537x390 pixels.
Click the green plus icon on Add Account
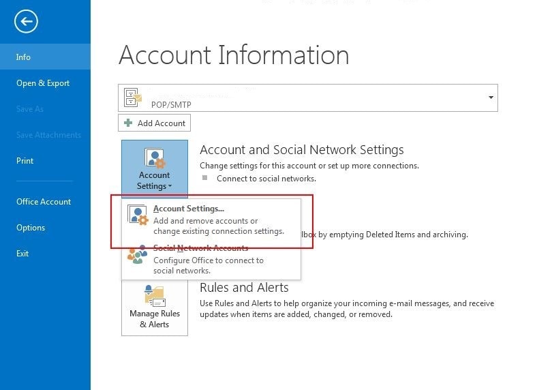tap(128, 123)
